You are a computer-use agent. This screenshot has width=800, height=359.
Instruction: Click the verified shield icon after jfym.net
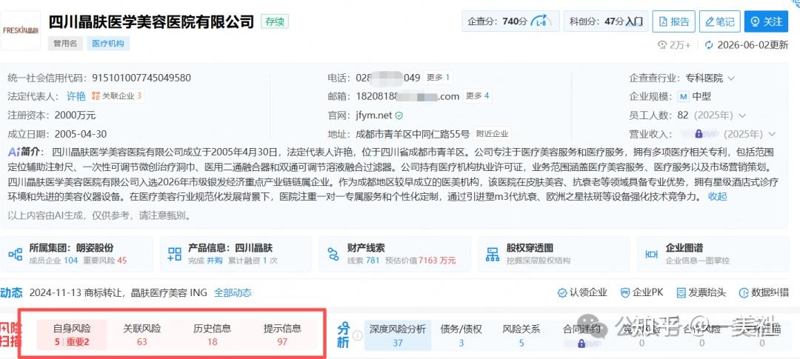(x=399, y=115)
